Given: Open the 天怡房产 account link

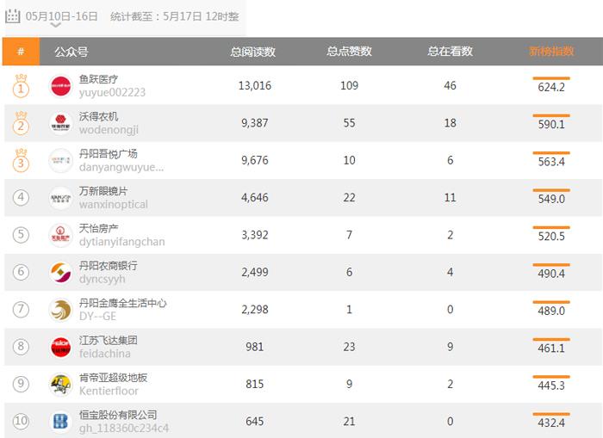Looking at the screenshot, I should coord(98,228).
